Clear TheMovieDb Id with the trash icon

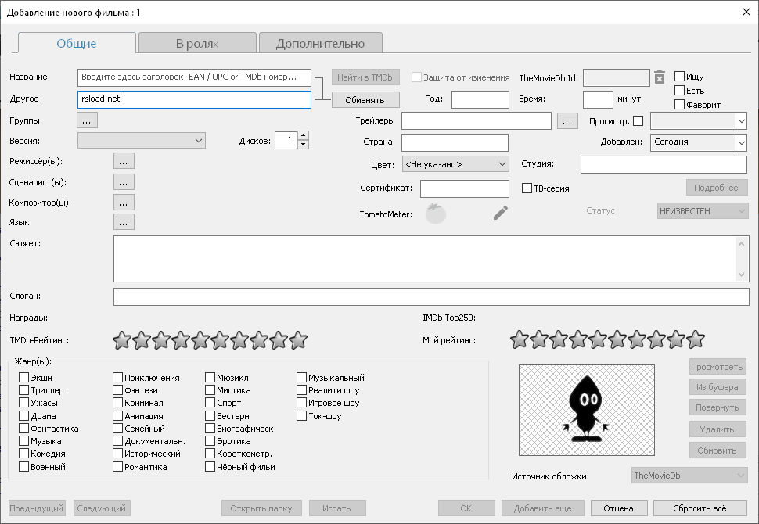pos(660,77)
